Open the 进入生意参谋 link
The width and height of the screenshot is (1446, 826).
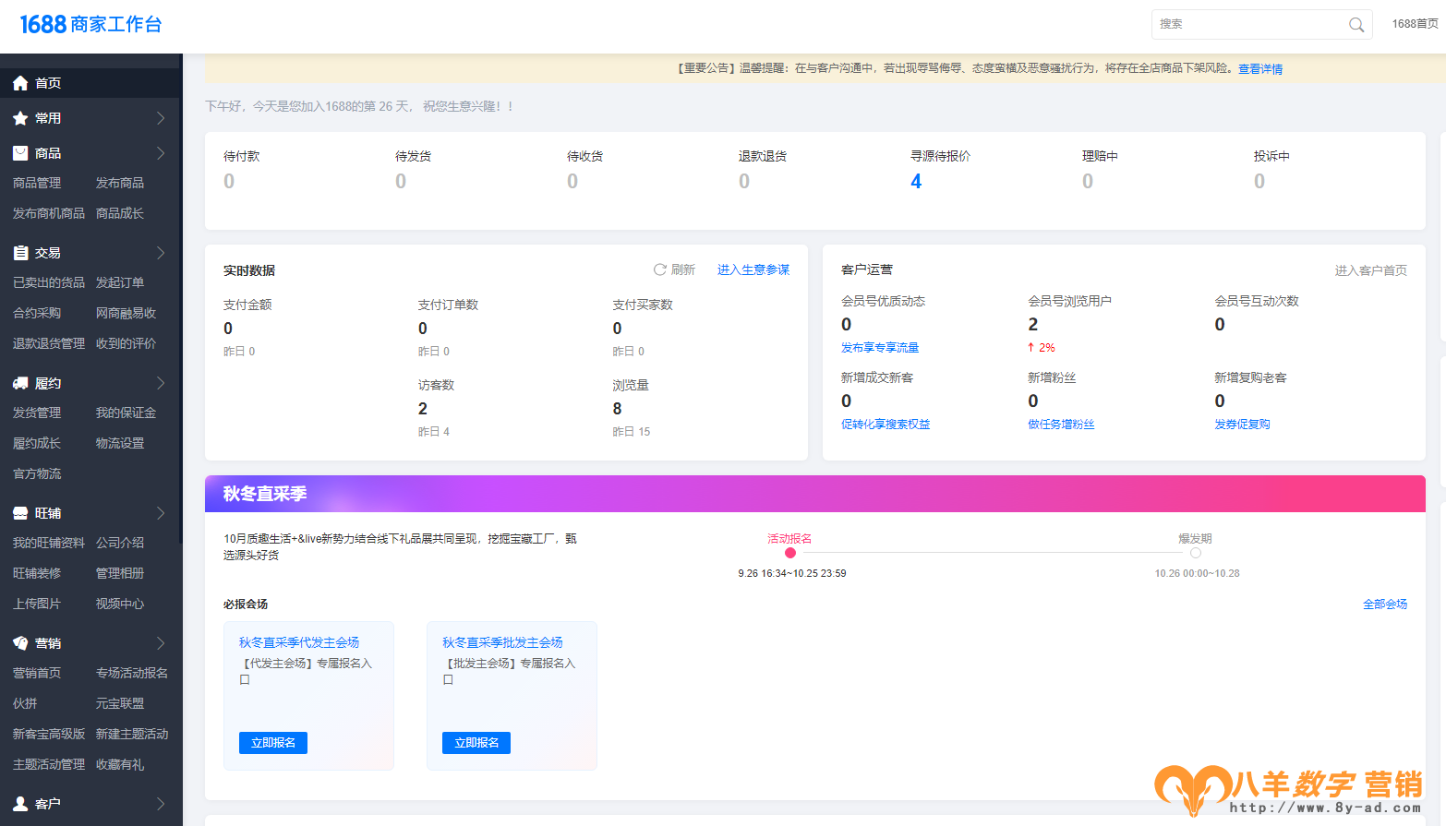(x=753, y=269)
